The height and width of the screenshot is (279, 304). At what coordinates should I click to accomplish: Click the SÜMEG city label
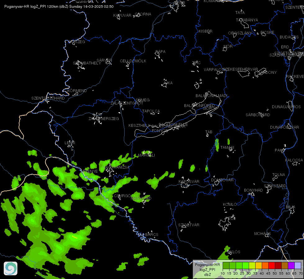coord(143,100)
